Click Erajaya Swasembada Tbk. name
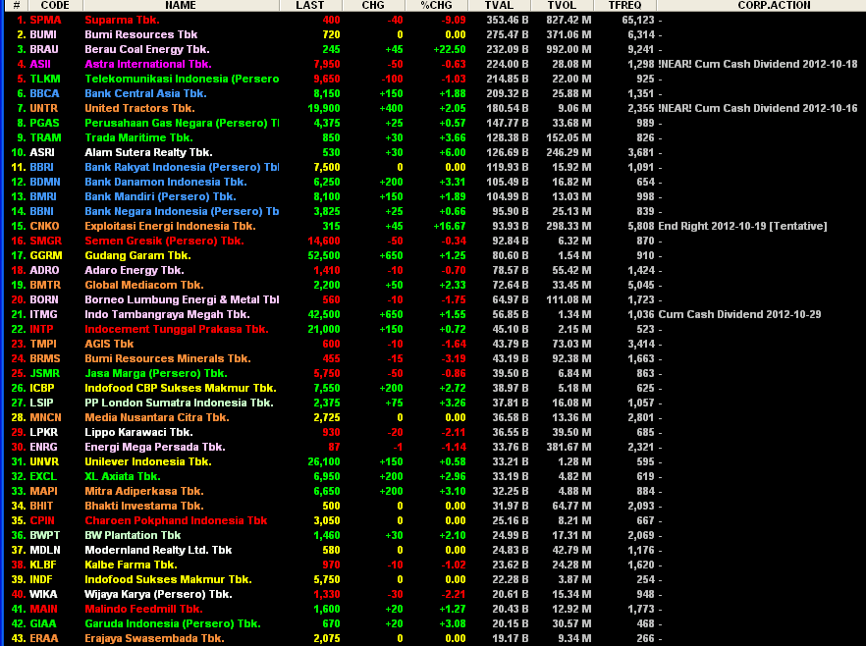The height and width of the screenshot is (646, 866). pyautogui.click(x=154, y=638)
